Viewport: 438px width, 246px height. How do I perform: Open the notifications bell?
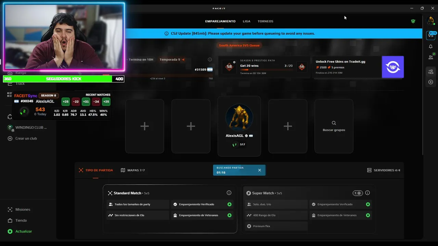430,46
